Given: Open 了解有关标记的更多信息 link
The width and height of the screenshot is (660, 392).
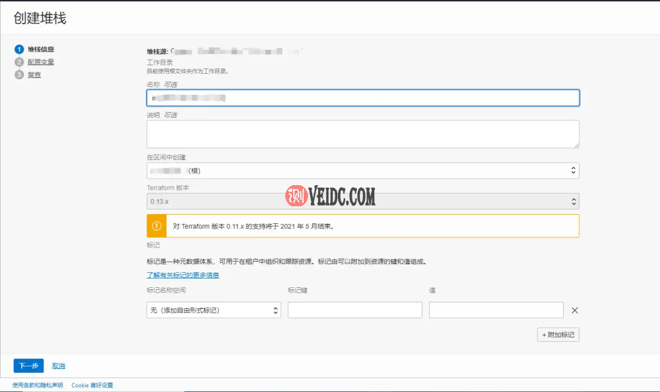Looking at the screenshot, I should coord(183,275).
